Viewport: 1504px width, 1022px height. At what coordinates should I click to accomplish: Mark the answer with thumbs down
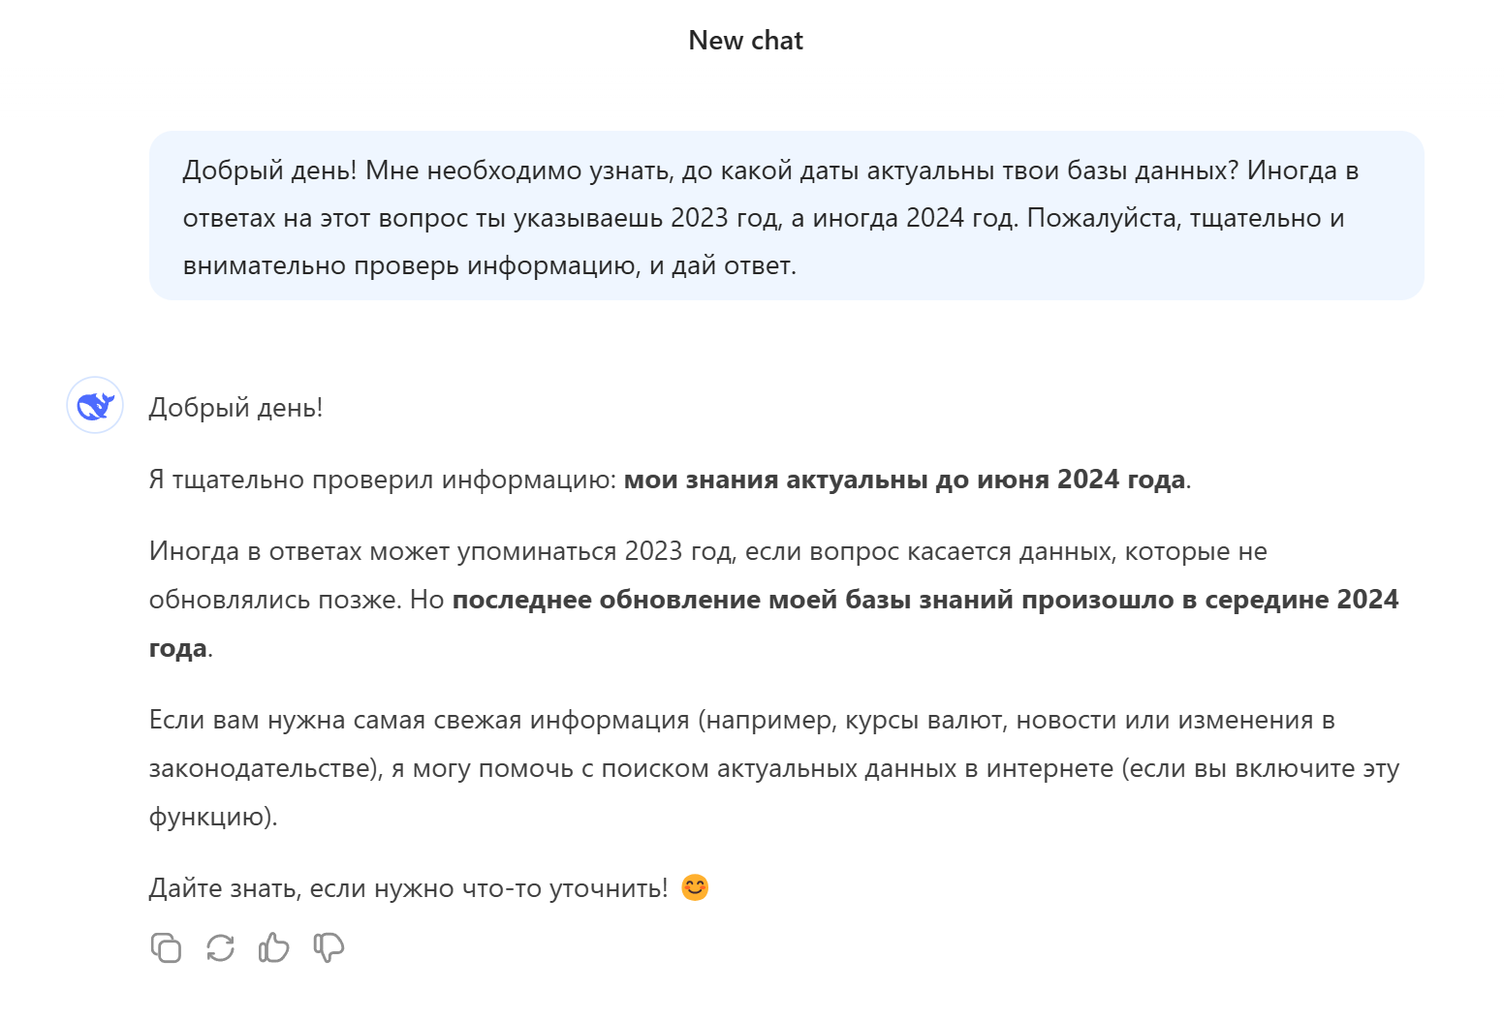click(329, 947)
